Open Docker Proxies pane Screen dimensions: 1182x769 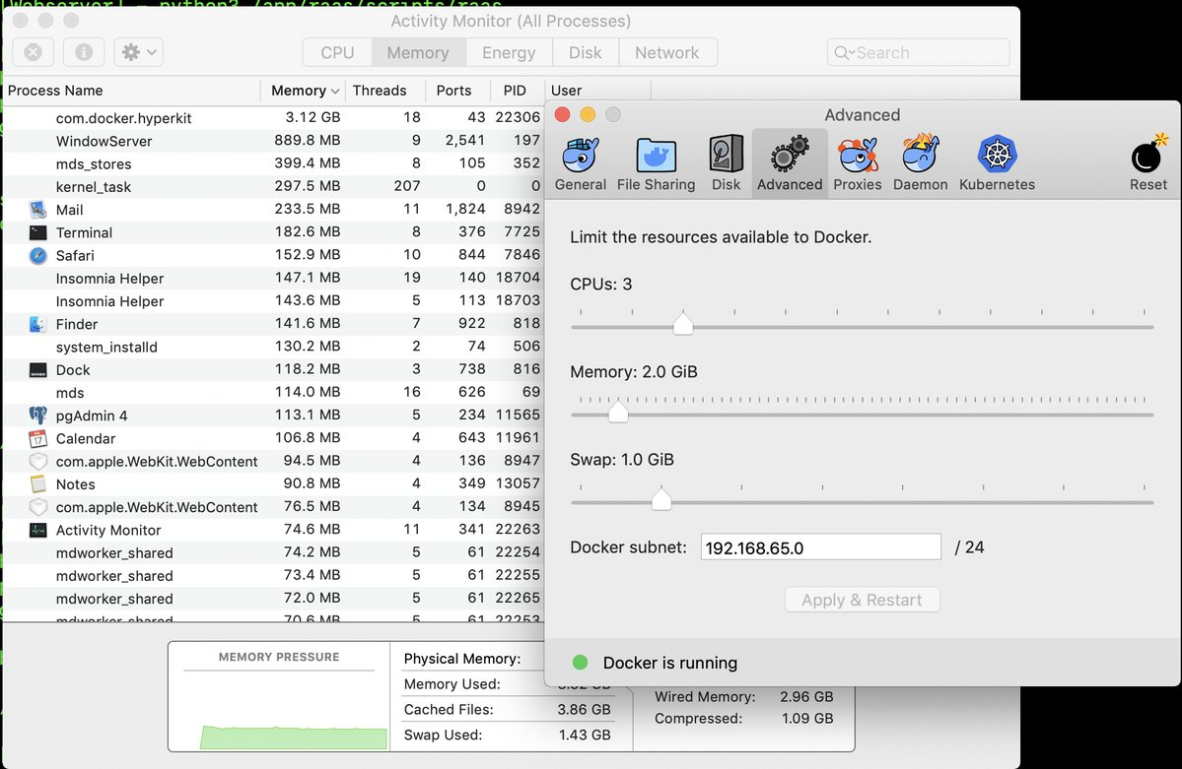(x=857, y=163)
